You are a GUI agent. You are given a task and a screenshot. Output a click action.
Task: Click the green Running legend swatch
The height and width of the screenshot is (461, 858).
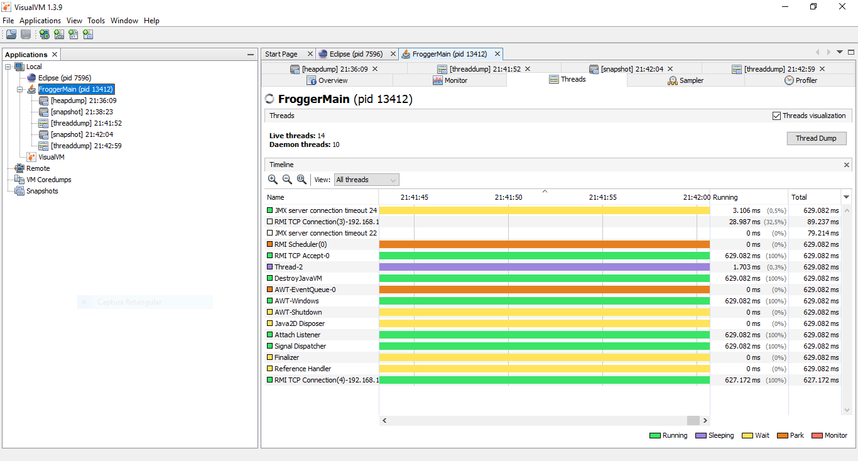click(x=654, y=435)
